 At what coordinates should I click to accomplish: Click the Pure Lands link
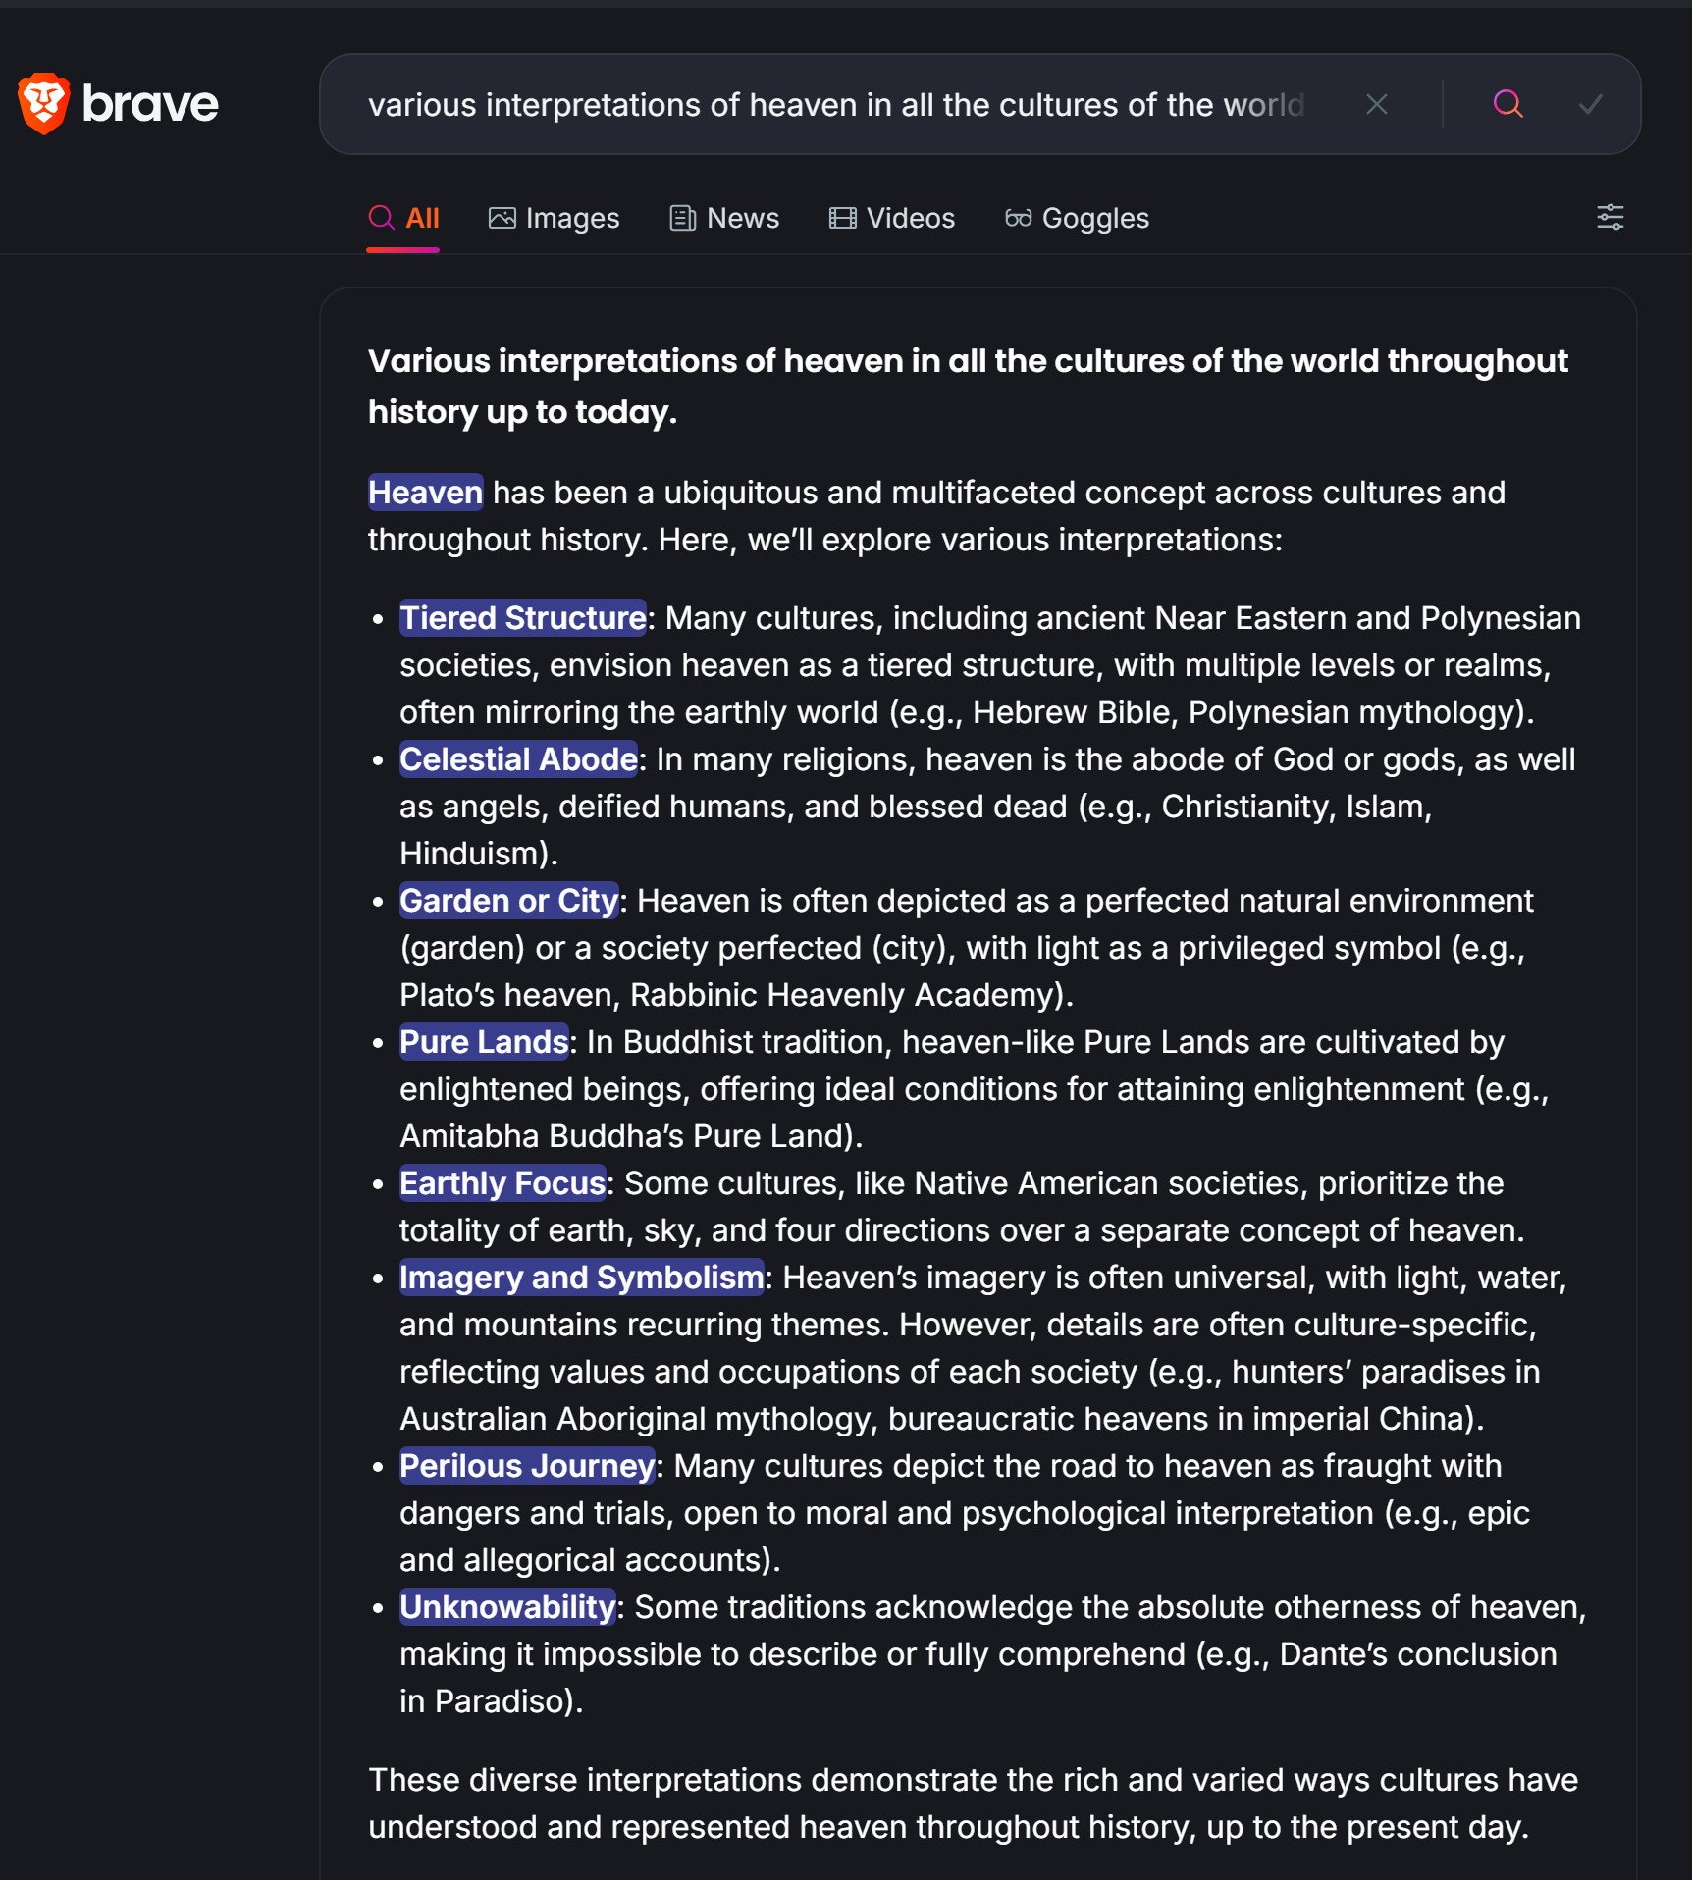[x=485, y=1042]
